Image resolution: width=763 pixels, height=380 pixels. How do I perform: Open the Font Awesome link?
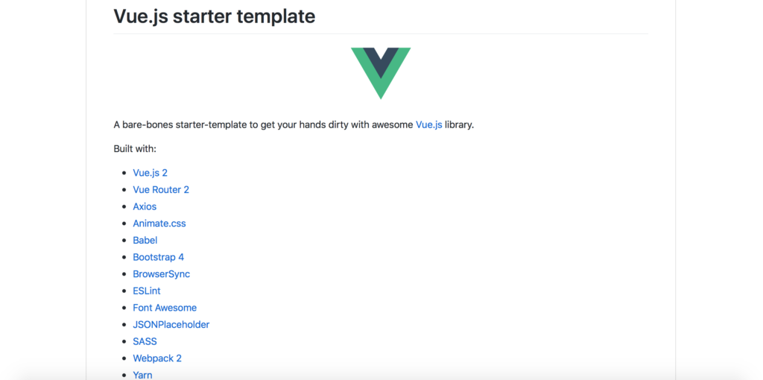(x=165, y=308)
